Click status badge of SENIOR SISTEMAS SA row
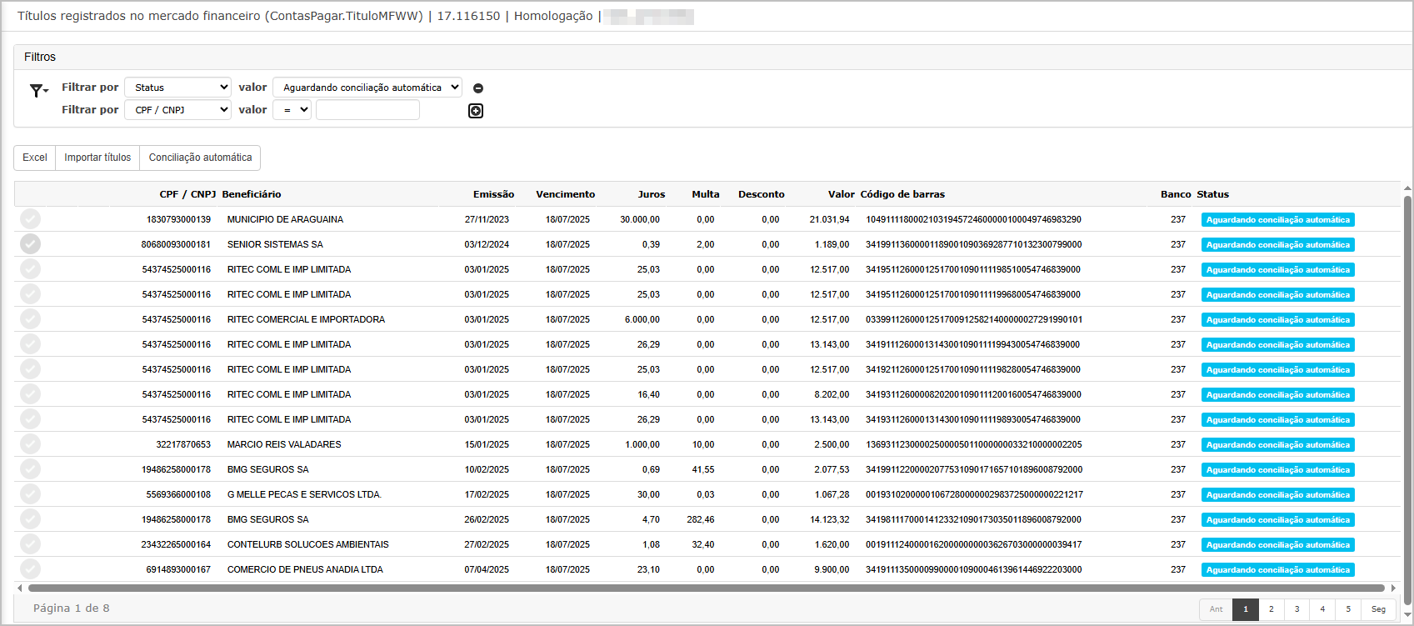The image size is (1414, 626). click(x=1277, y=245)
